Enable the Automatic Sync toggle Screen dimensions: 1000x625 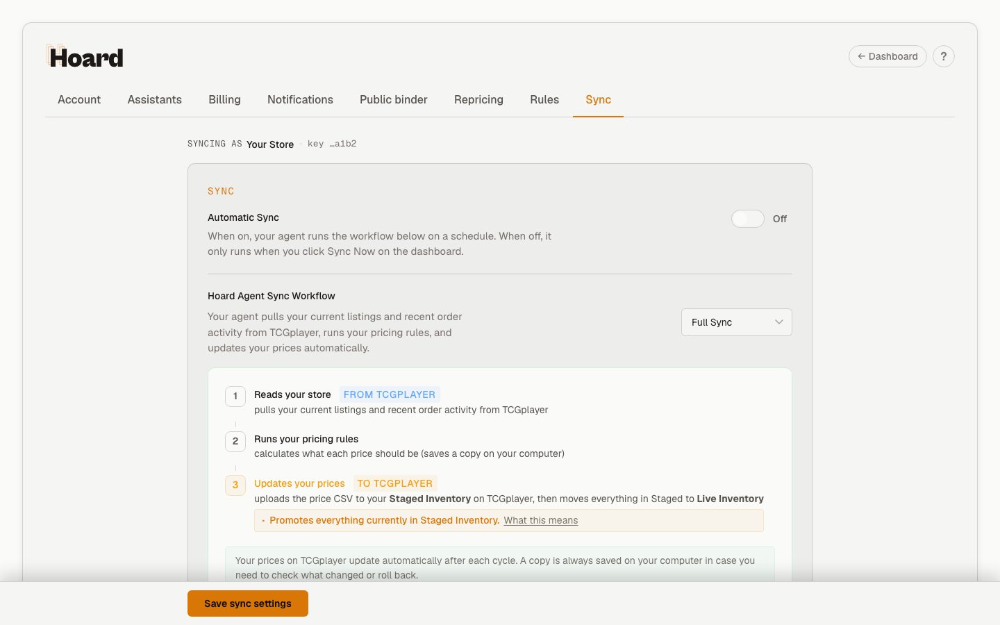tap(748, 219)
